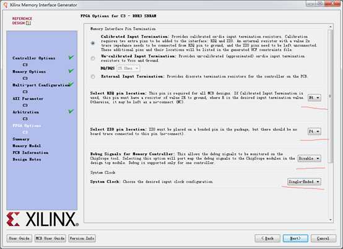Click the green checkmark beside Memory Options
This screenshot has width=343, height=249.
click(x=71, y=71)
